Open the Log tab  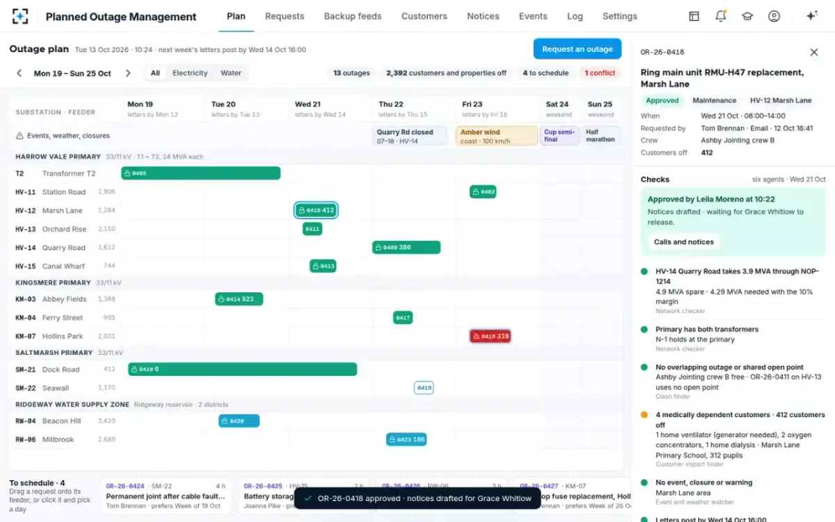(x=575, y=16)
